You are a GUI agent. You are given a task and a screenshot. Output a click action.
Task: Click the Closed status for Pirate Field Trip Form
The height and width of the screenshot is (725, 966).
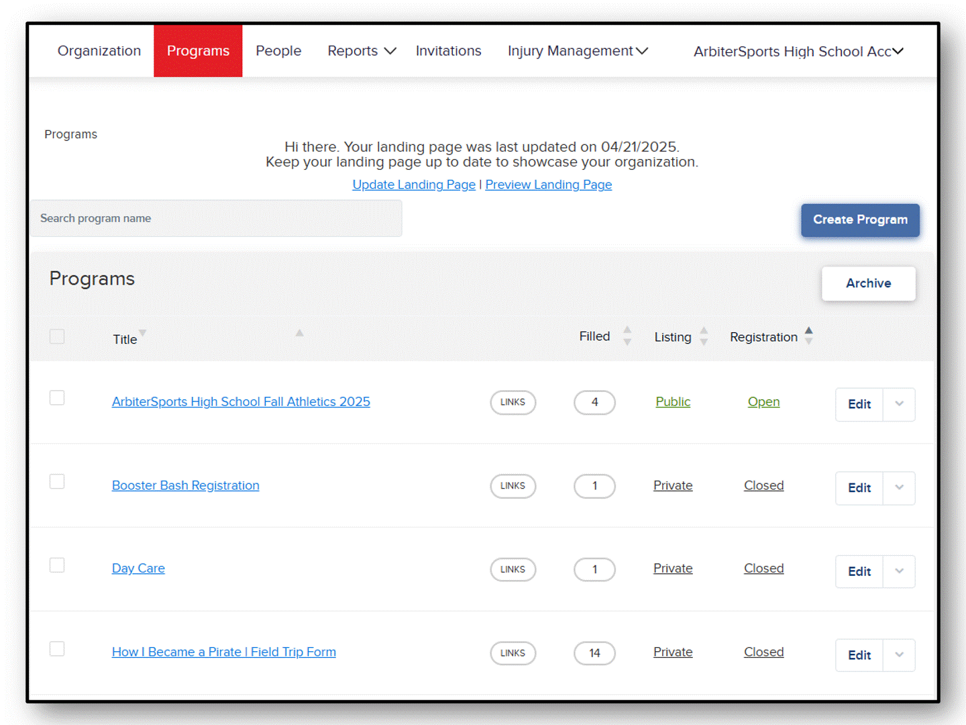763,652
